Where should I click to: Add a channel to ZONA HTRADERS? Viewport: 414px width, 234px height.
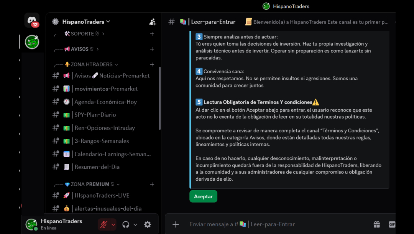click(152, 64)
